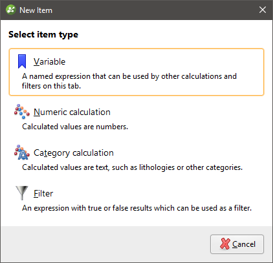Click inside the highlighted orange Variable box
Viewport: 273px width, 263px height.
[x=136, y=72]
